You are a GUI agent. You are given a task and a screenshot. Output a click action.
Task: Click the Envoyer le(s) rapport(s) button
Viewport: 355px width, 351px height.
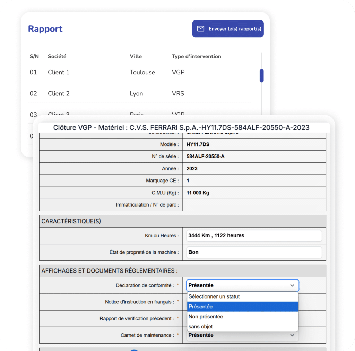228,29
